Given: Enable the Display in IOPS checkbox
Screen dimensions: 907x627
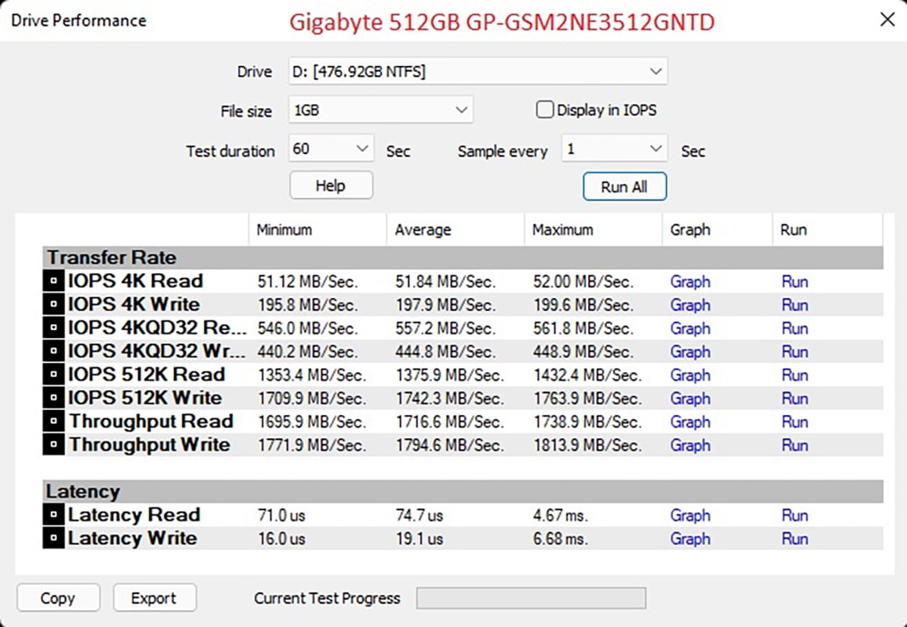Looking at the screenshot, I should (544, 110).
